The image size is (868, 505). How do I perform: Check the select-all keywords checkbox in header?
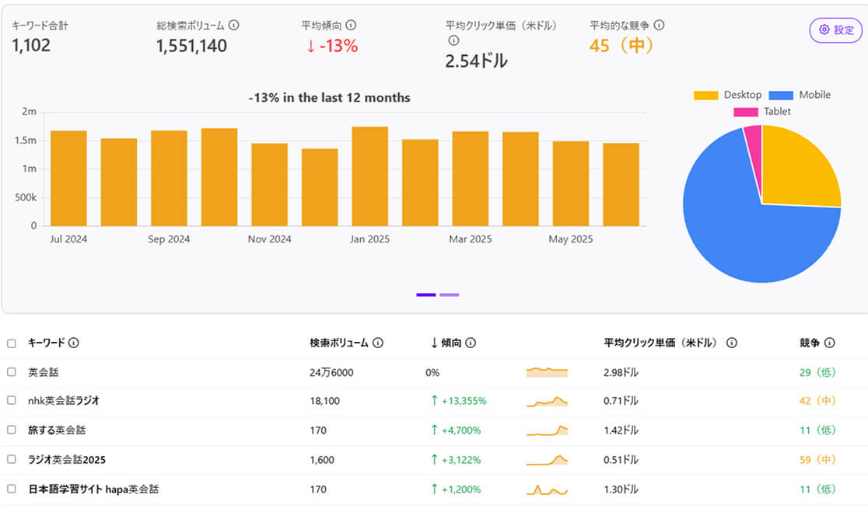(12, 343)
